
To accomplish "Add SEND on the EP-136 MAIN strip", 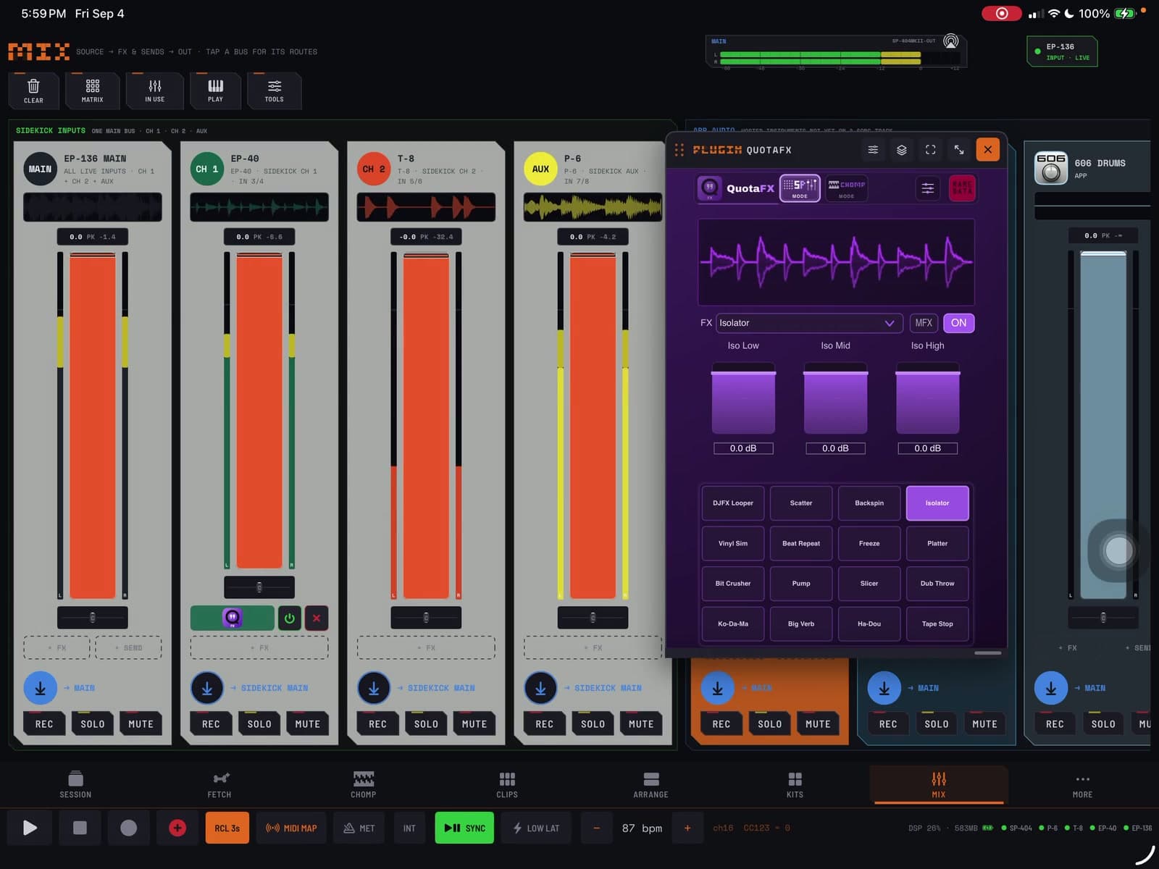I will click(x=128, y=647).
